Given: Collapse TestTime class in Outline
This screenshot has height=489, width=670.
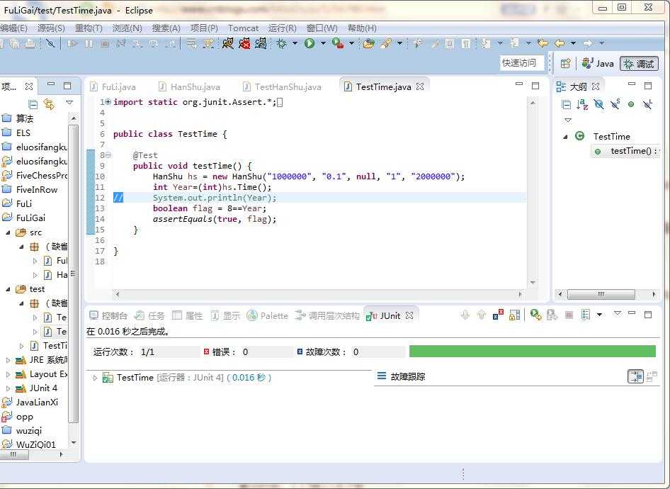Looking at the screenshot, I should point(565,137).
